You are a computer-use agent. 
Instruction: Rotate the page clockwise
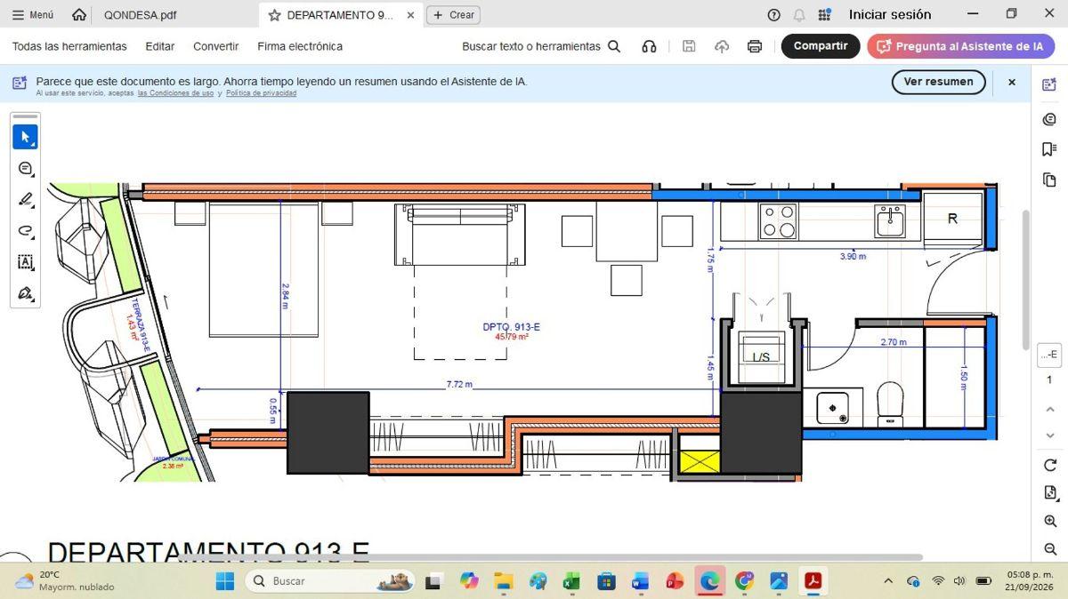1050,465
